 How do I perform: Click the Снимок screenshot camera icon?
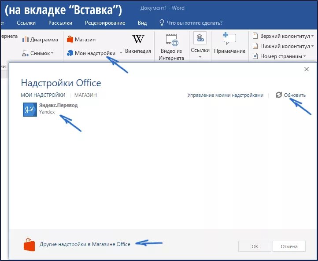point(26,53)
